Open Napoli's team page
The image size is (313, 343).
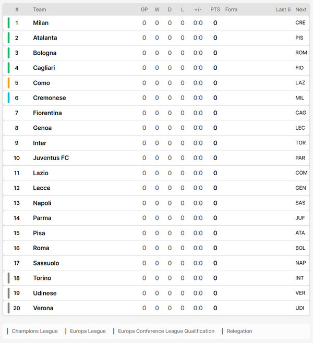(x=42, y=203)
